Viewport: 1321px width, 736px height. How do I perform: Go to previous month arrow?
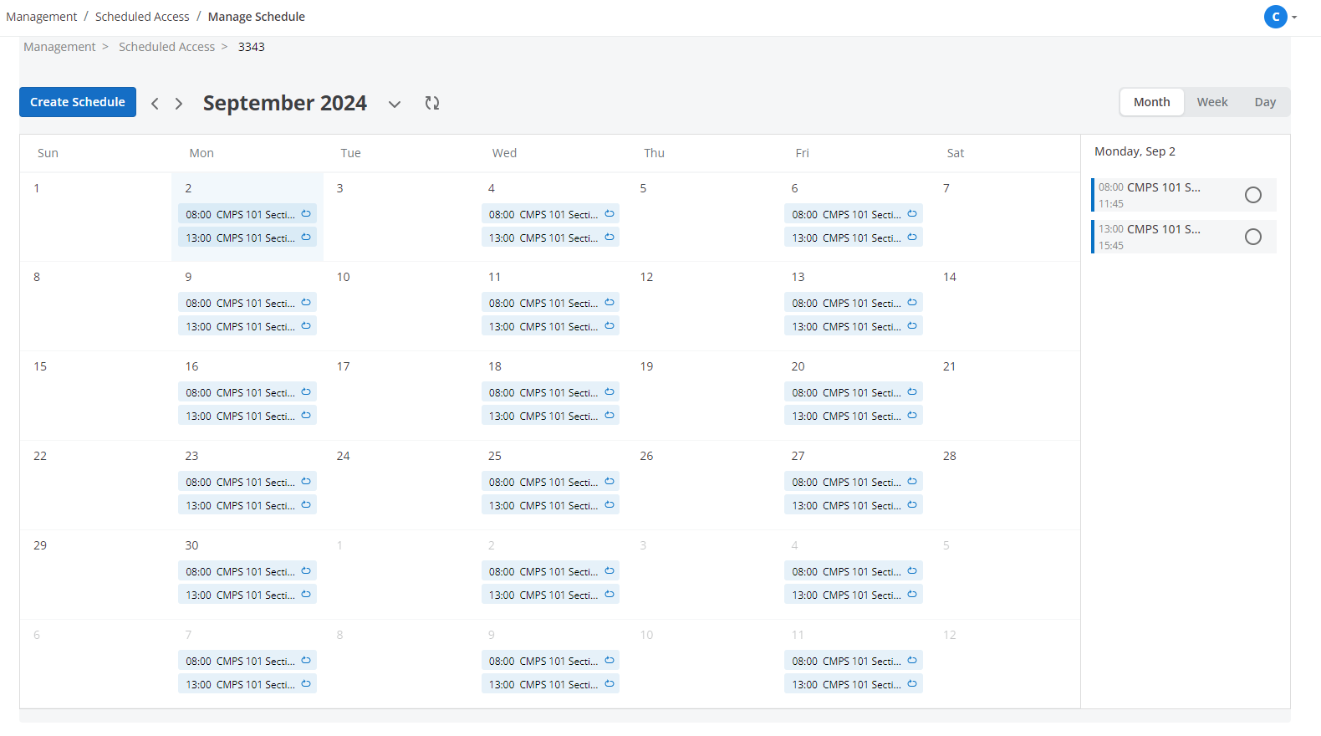pyautogui.click(x=155, y=104)
